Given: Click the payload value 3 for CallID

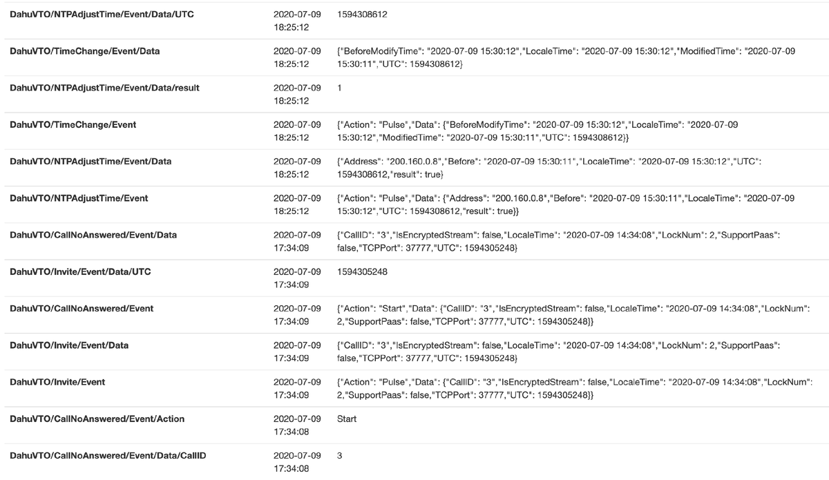Looking at the screenshot, I should pyautogui.click(x=340, y=456).
